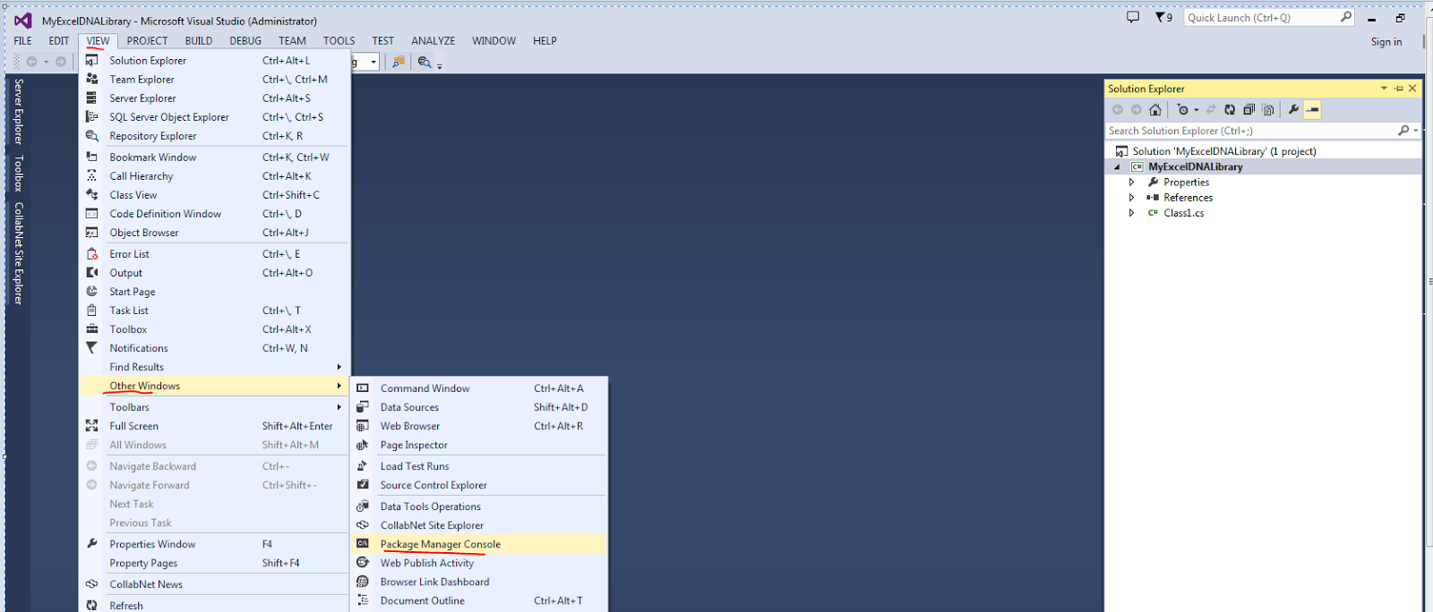Screen dimensions: 1433x612
Task: Expand the Class1.cs node
Action: 1131,213
